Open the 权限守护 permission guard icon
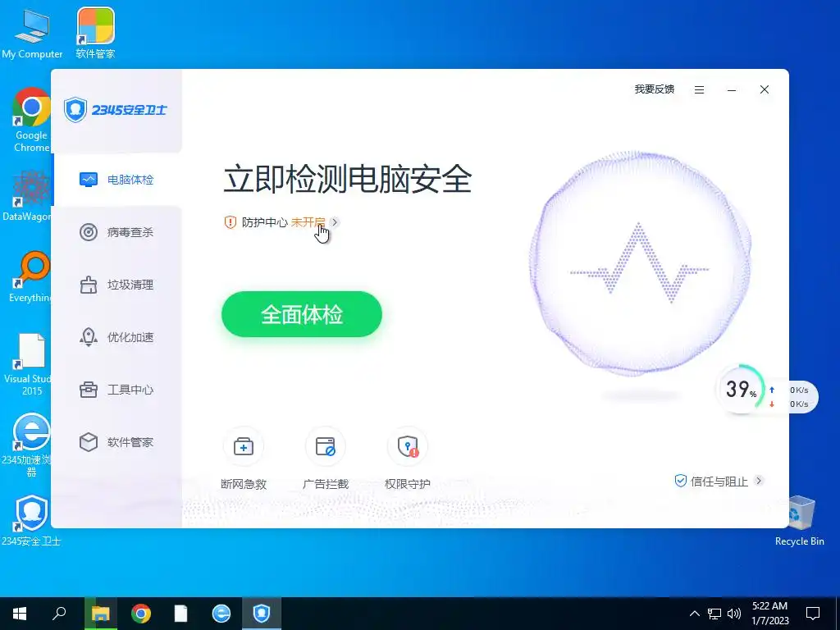840x630 pixels. pos(408,446)
